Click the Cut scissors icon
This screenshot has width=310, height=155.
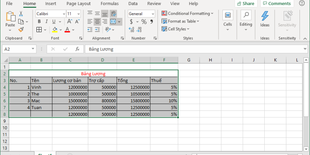[x=21, y=14]
